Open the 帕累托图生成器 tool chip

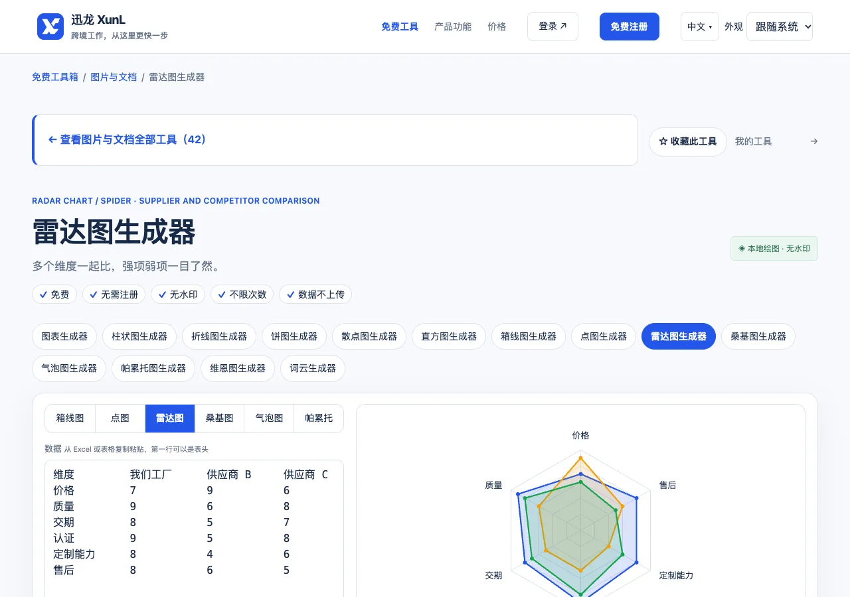pos(153,368)
